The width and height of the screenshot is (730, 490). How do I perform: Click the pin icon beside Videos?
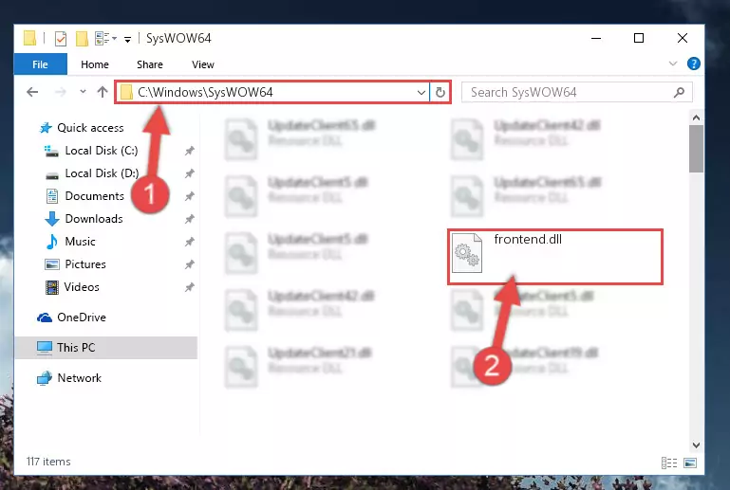(x=190, y=287)
